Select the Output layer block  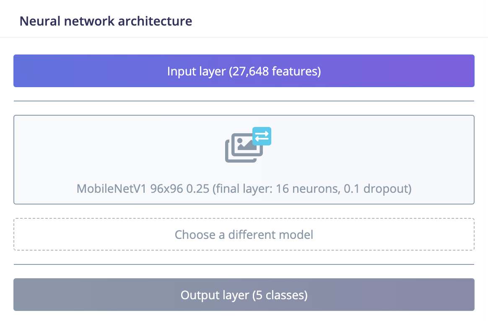point(244,295)
